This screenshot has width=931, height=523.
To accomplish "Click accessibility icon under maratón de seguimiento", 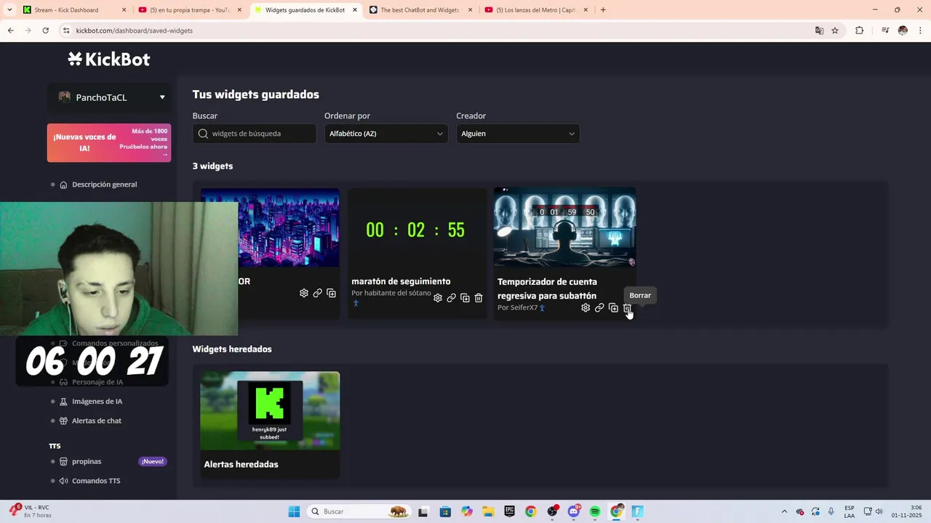I will [356, 304].
